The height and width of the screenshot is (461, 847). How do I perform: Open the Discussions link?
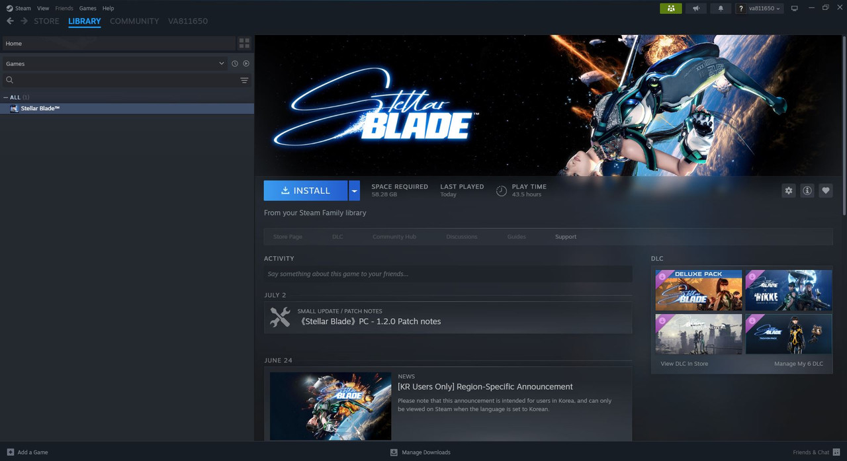pyautogui.click(x=462, y=237)
